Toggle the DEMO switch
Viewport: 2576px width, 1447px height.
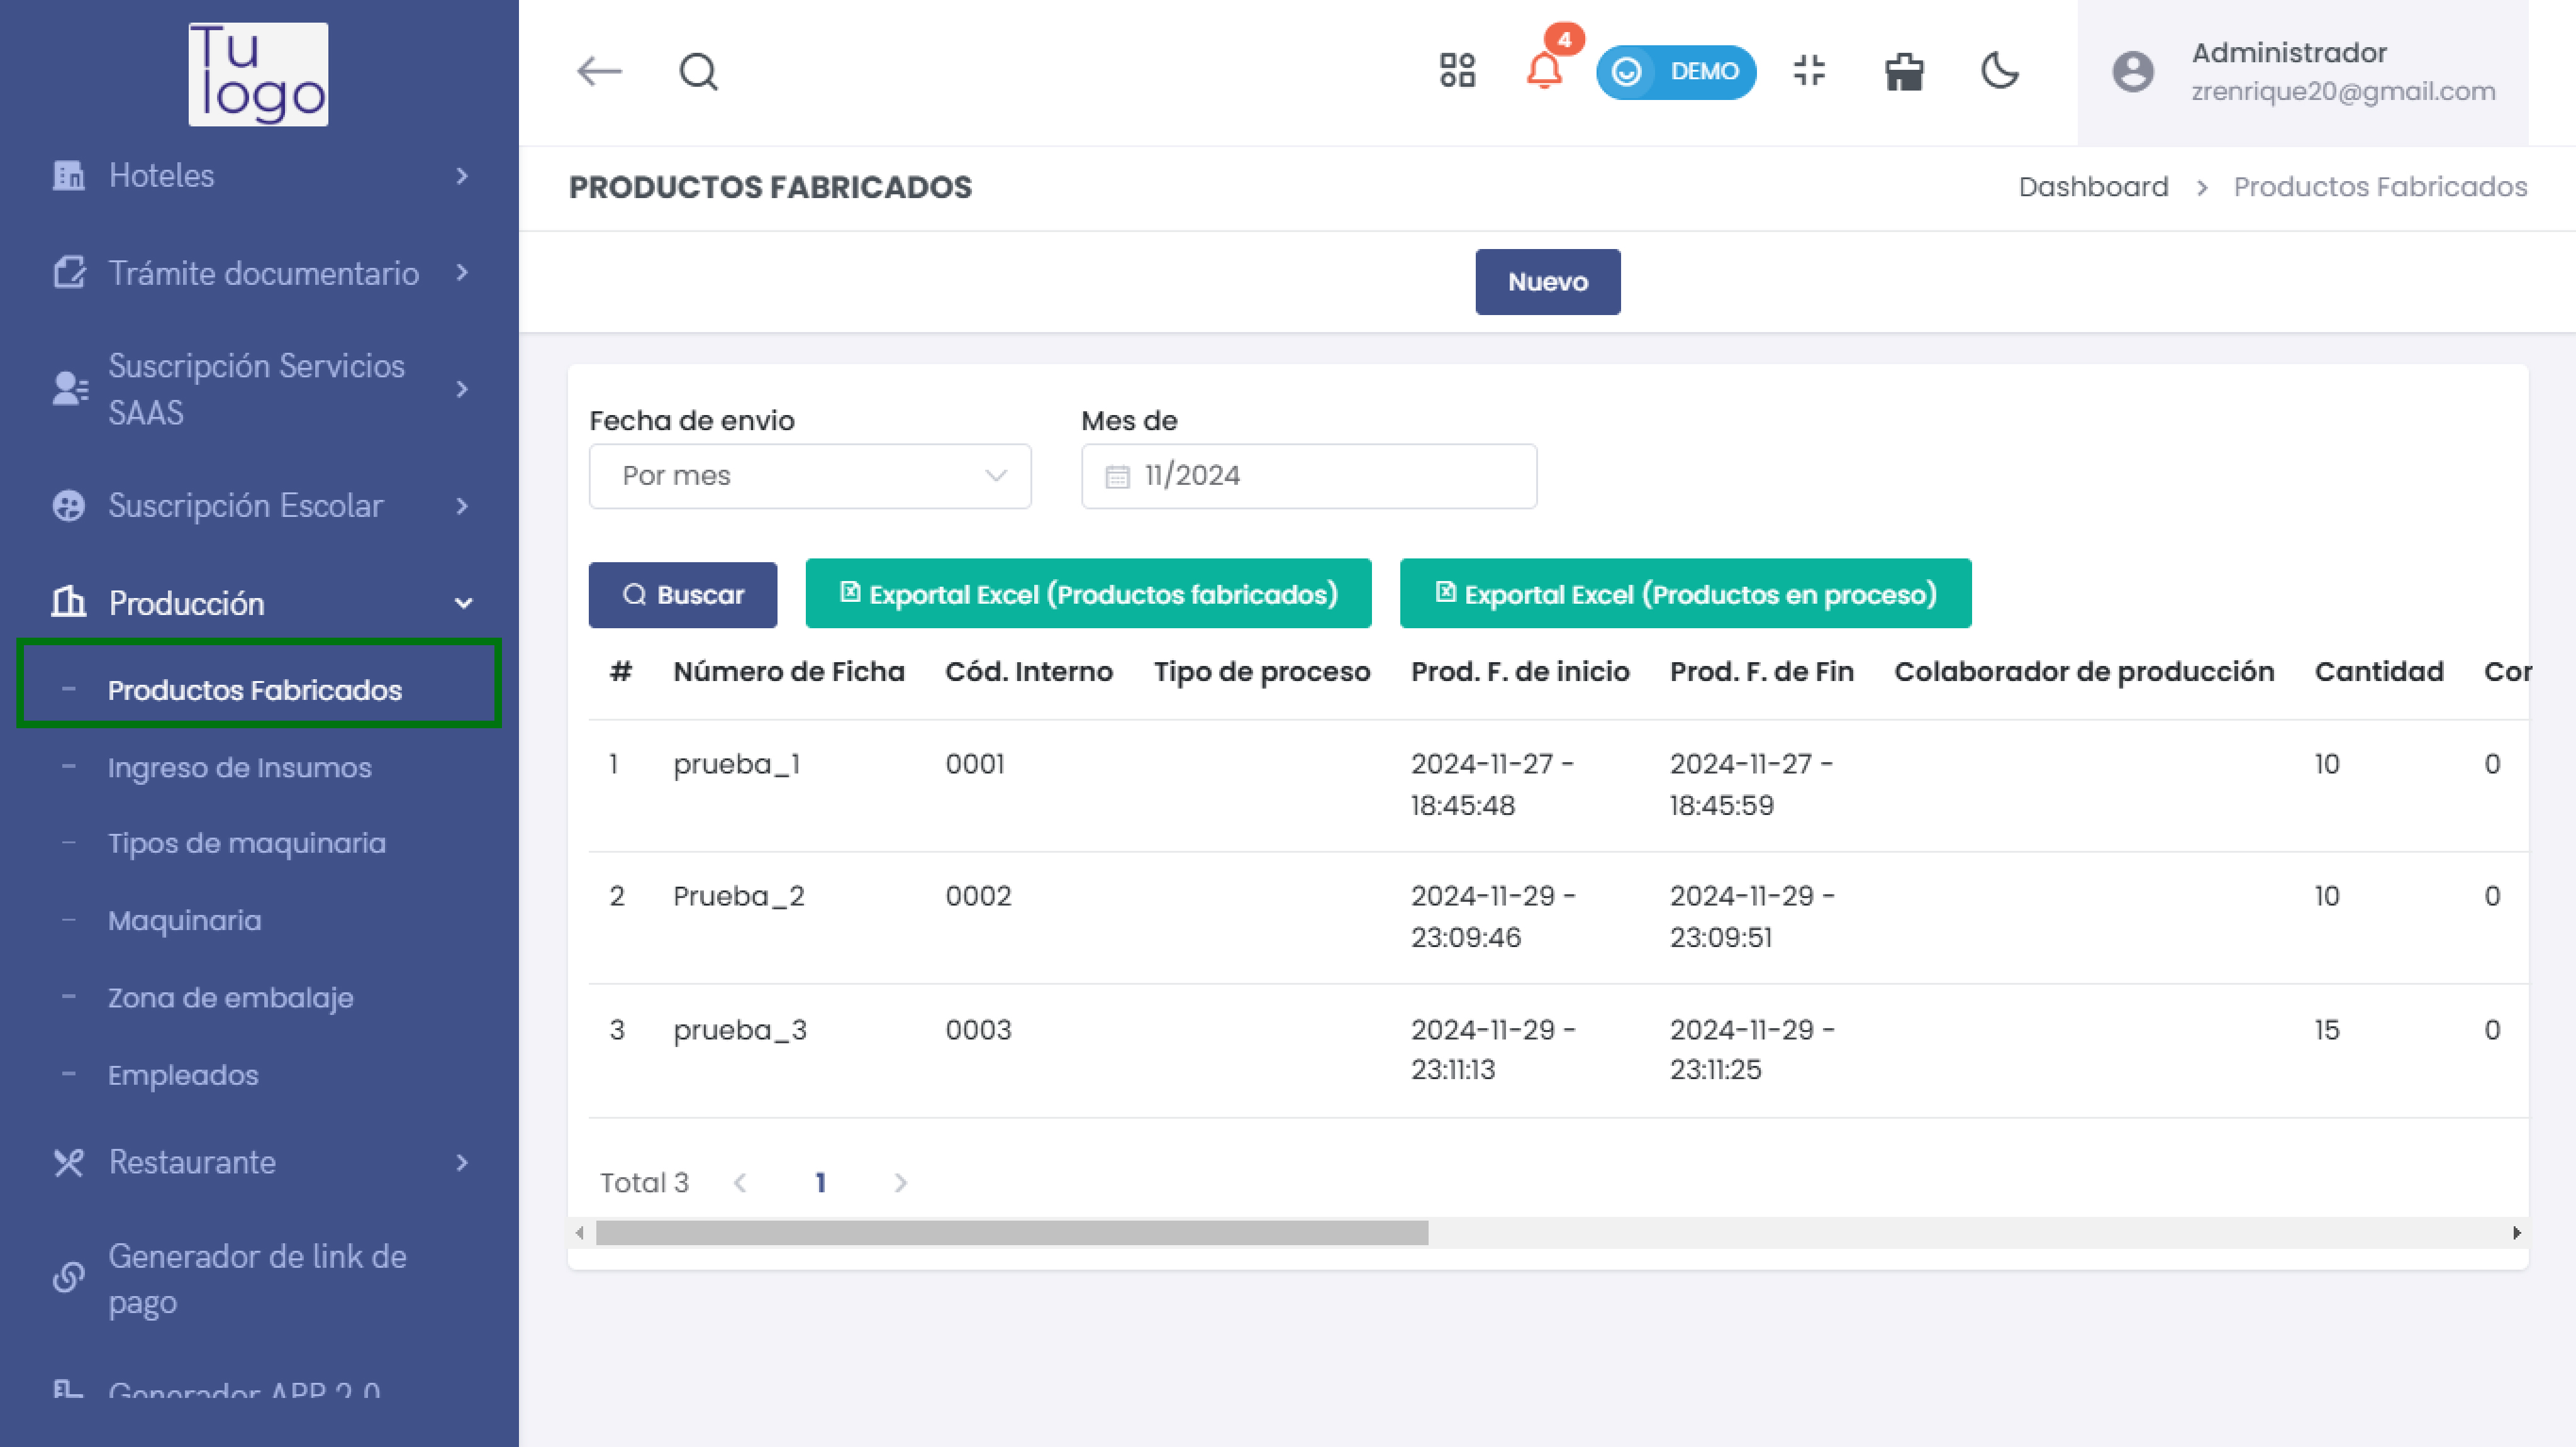(1676, 72)
